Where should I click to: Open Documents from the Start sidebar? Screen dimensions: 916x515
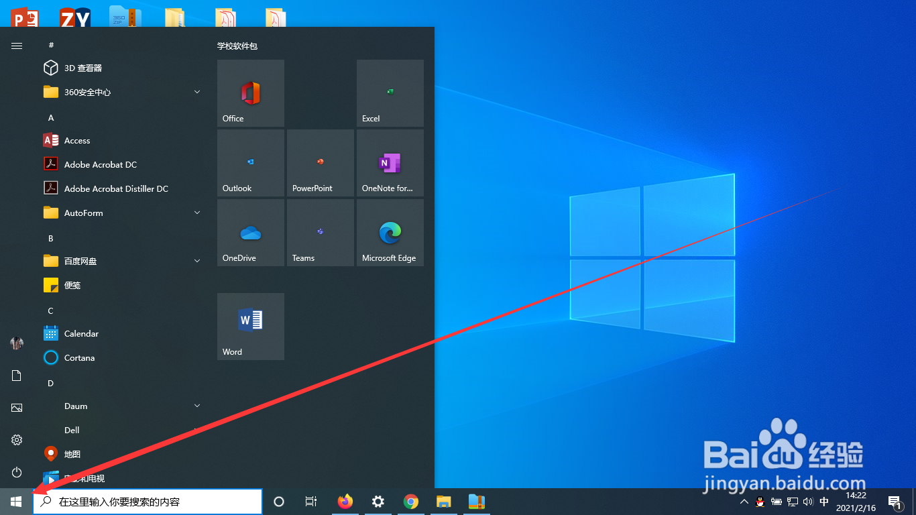[x=17, y=376]
